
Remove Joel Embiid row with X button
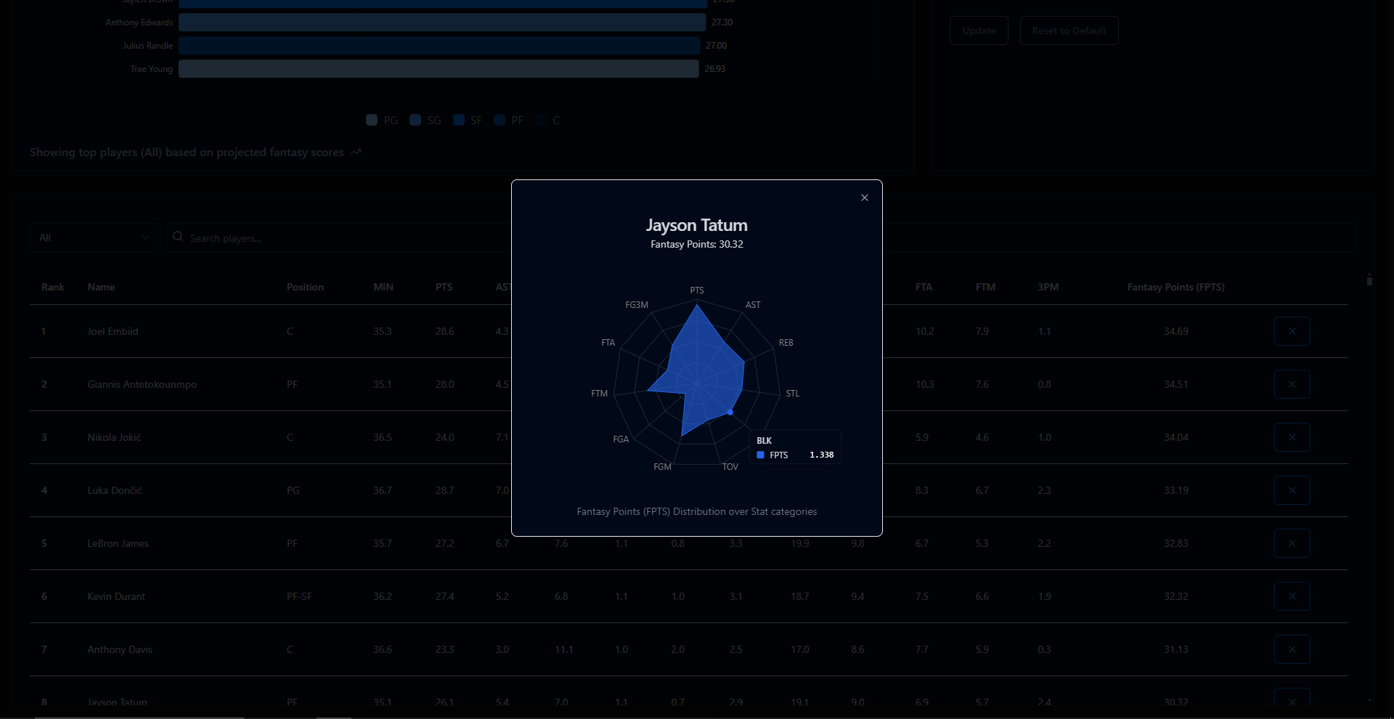point(1292,331)
